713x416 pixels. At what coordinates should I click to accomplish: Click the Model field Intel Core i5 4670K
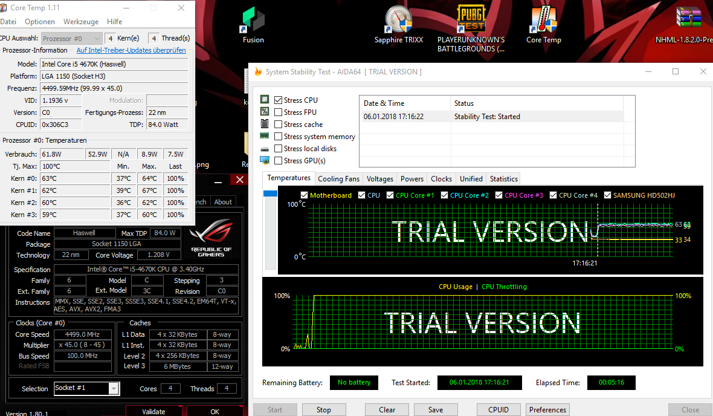pos(114,64)
